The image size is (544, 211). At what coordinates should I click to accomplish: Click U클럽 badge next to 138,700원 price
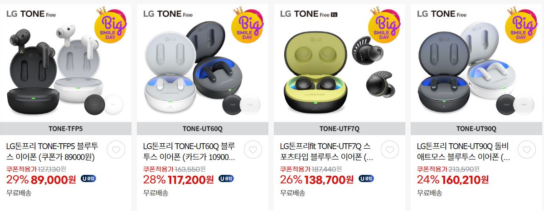coord(366,178)
